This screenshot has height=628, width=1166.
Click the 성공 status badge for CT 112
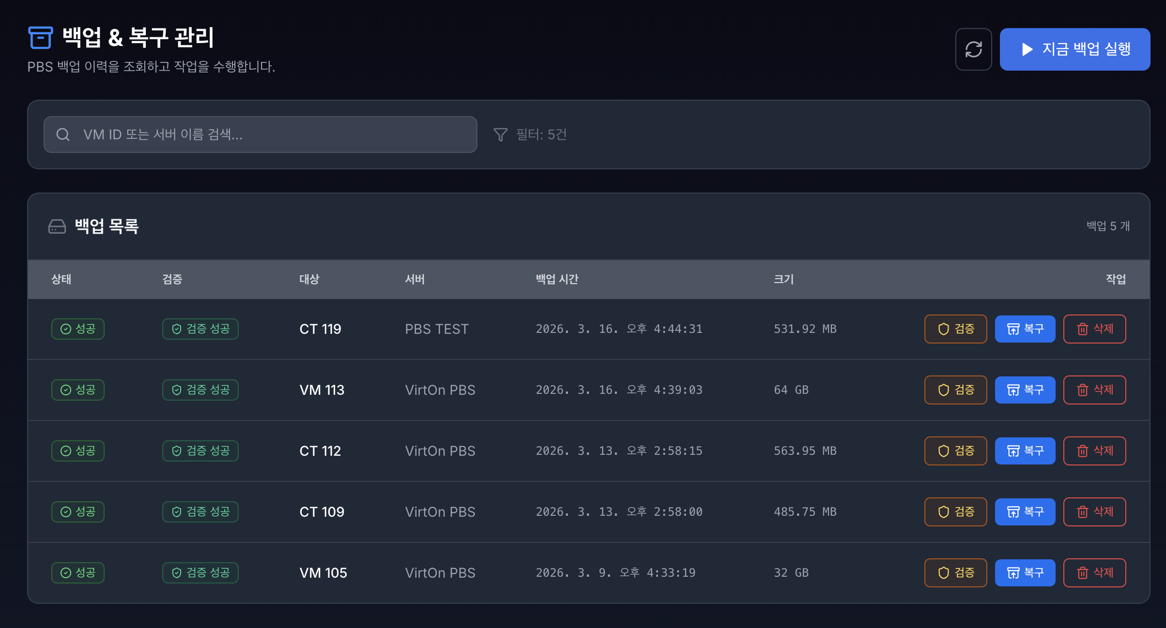coord(78,451)
